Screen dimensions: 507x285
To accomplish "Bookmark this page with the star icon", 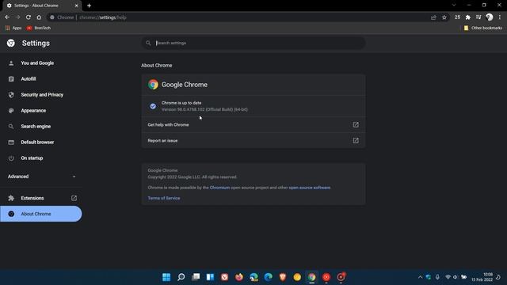I will point(444,17).
